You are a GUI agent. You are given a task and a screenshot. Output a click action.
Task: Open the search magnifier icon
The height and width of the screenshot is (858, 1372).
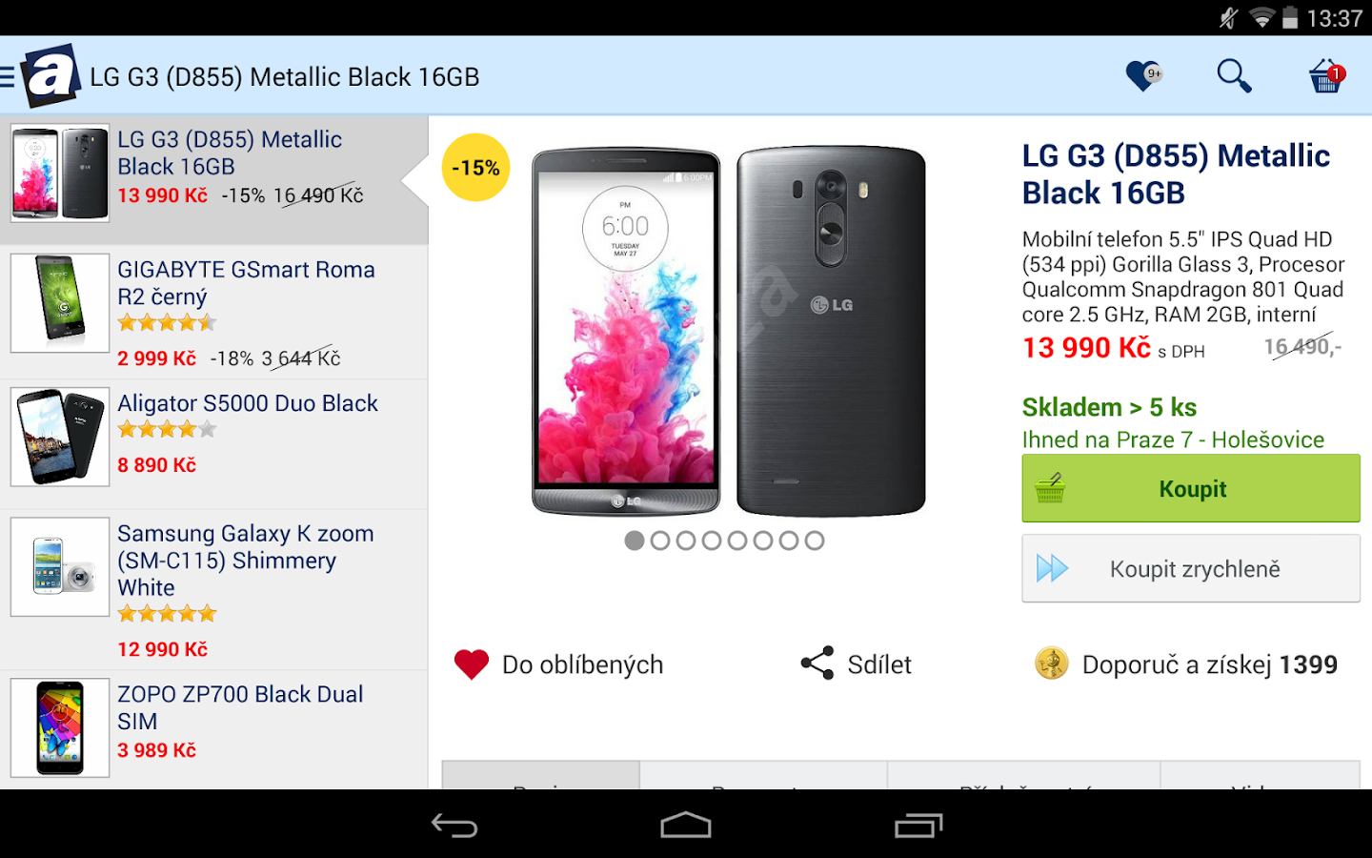(x=1234, y=75)
